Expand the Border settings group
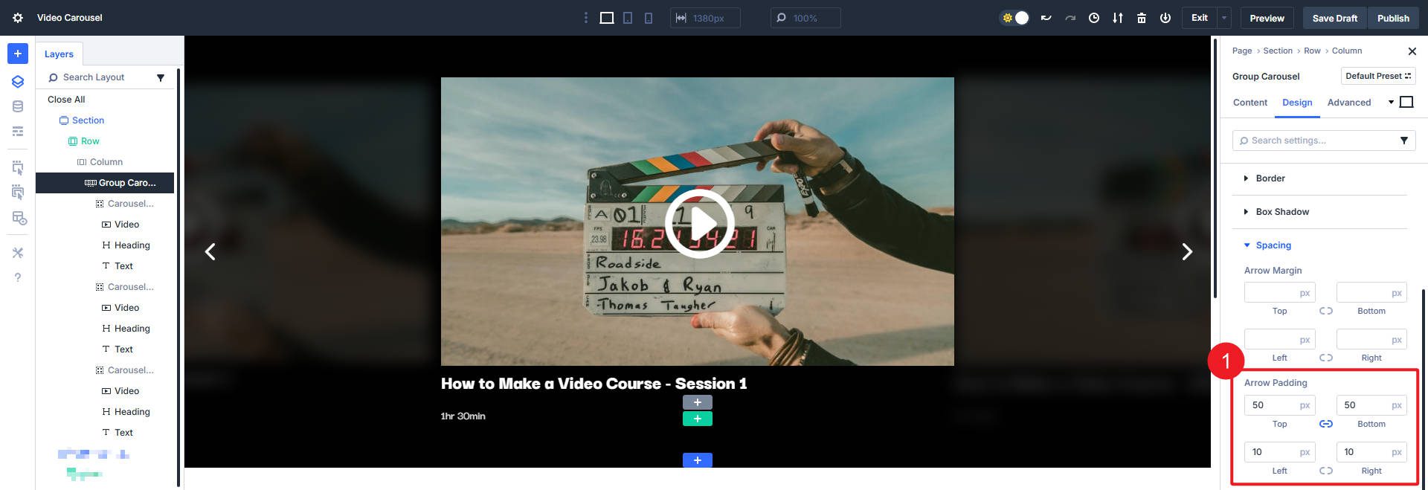Image resolution: width=1428 pixels, height=490 pixels. (x=1270, y=178)
